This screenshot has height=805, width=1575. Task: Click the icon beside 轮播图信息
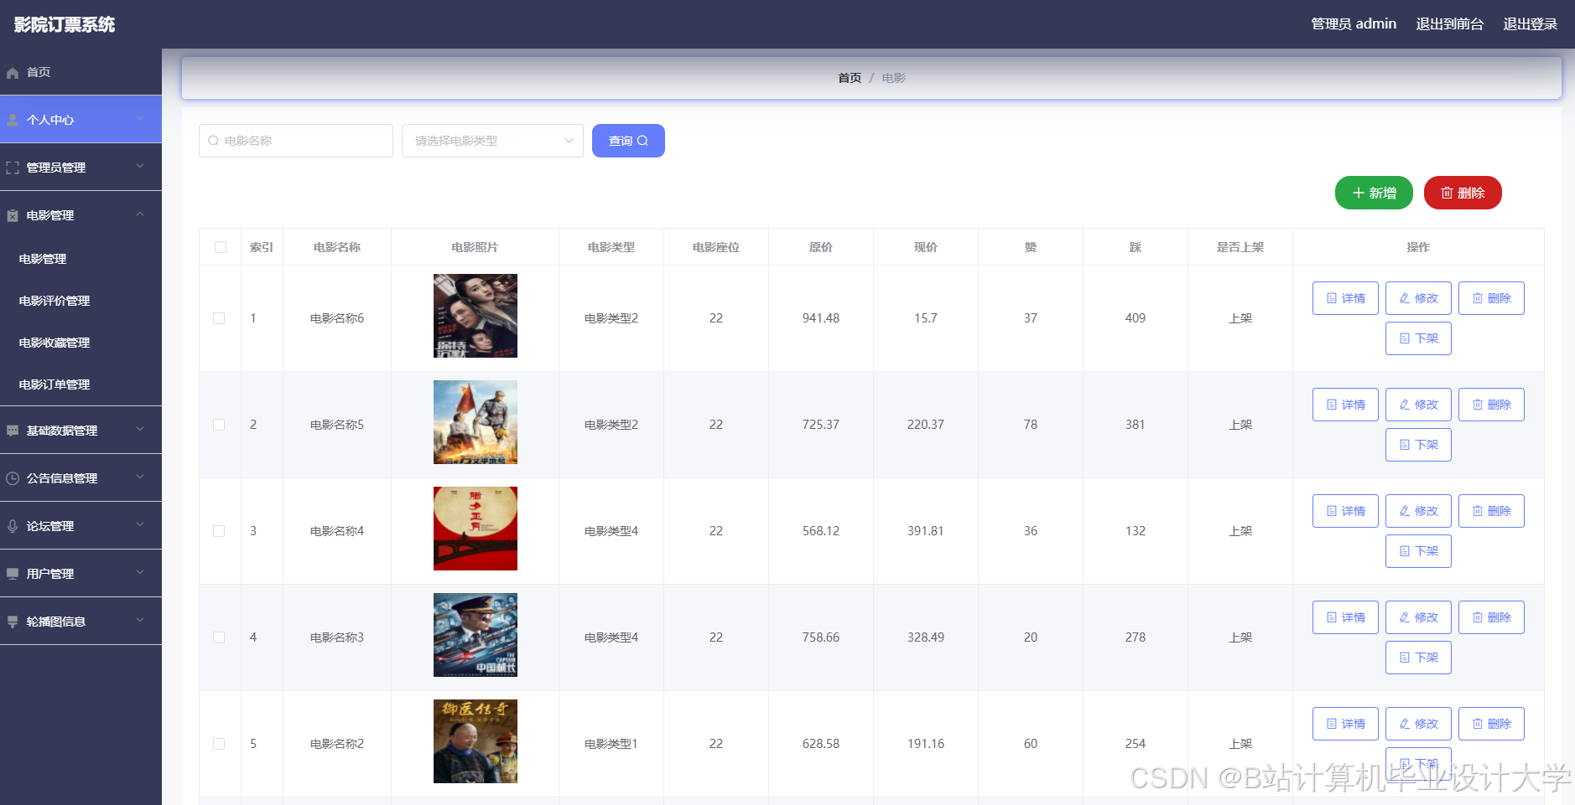(13, 622)
